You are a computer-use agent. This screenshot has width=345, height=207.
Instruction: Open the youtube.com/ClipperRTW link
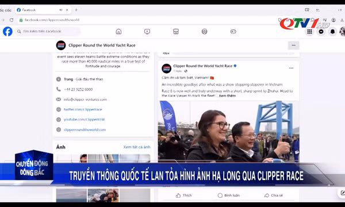(x=84, y=120)
